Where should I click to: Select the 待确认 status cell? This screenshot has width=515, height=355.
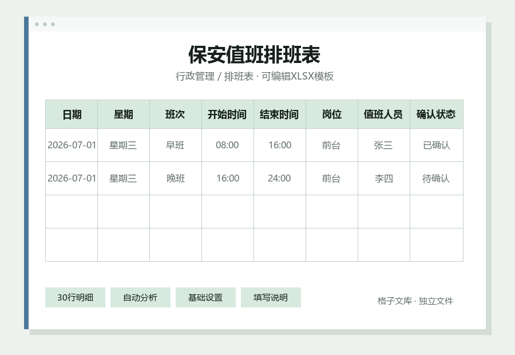(x=437, y=178)
